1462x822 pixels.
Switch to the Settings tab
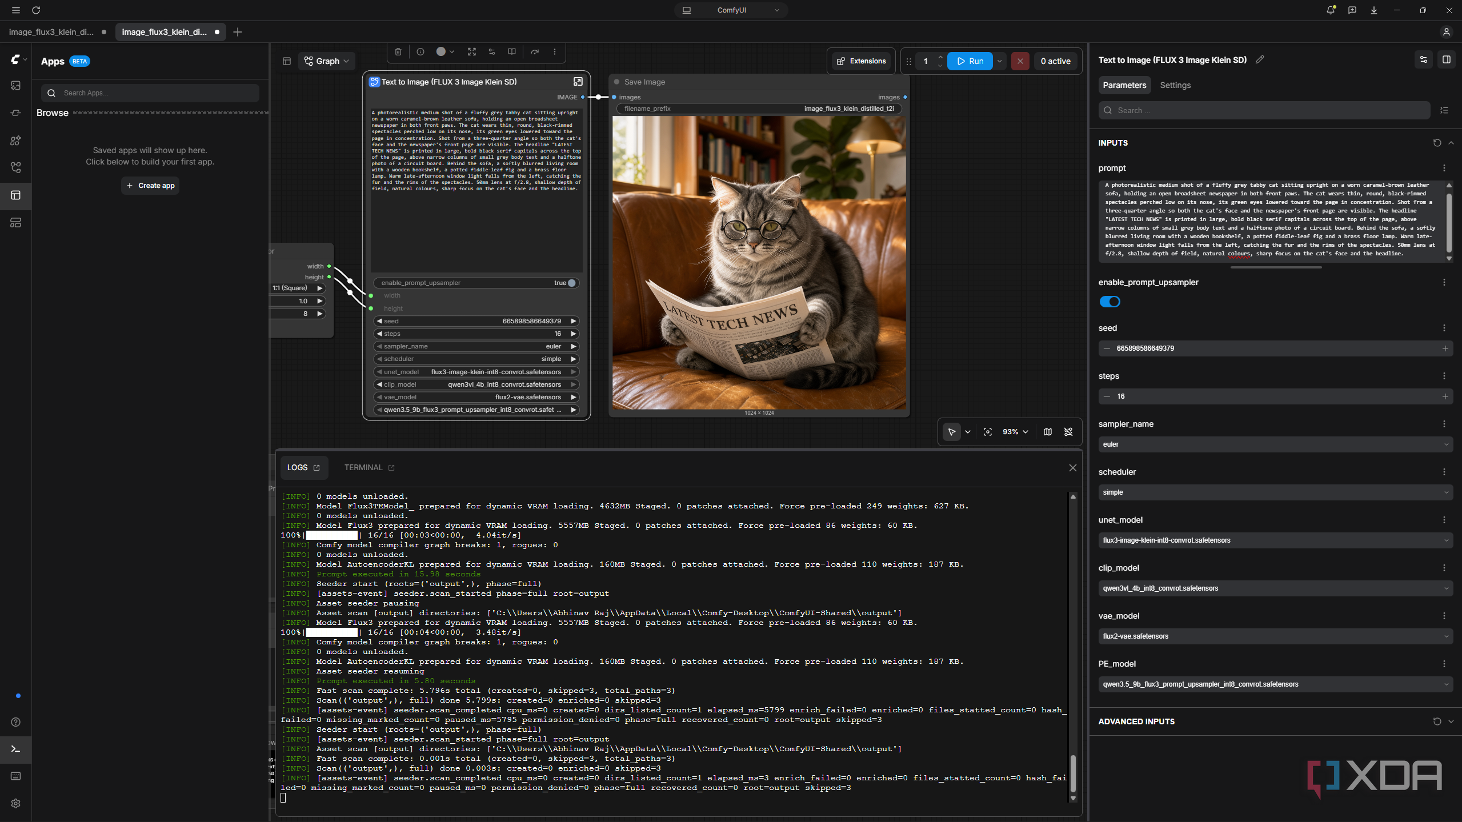[1175, 85]
